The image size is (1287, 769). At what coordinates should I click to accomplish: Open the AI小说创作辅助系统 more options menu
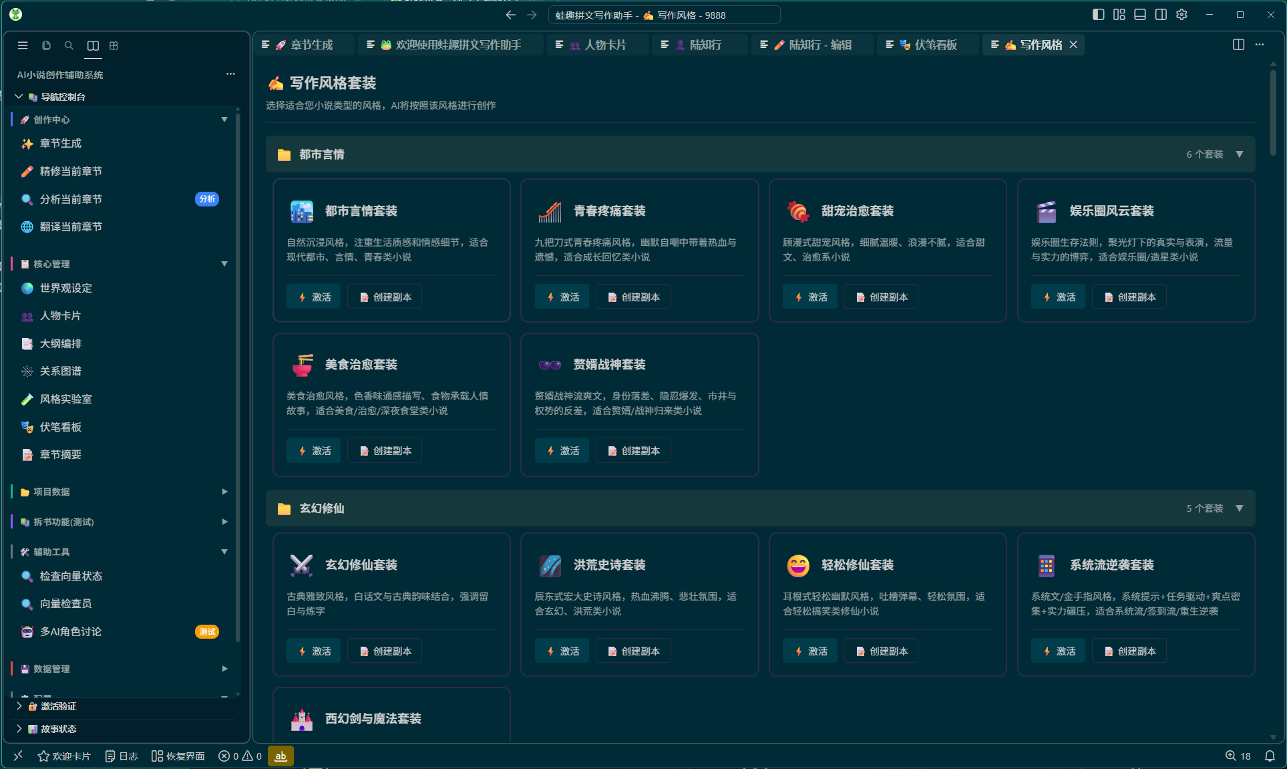(x=230, y=74)
